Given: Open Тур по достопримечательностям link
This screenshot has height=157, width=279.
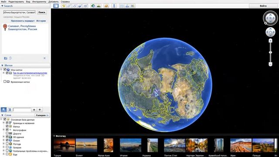Looking at the screenshot, I should pos(30,73).
